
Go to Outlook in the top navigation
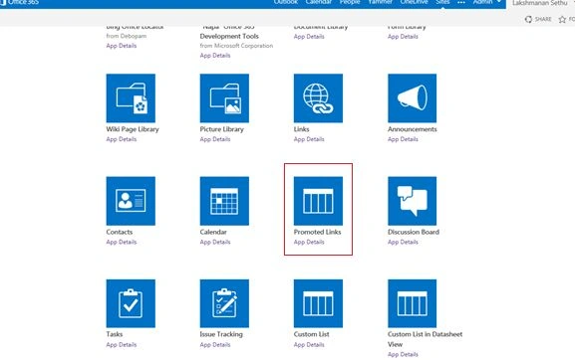coord(286,2)
